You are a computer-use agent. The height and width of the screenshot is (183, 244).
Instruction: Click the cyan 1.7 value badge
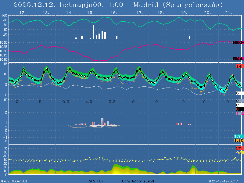pyautogui.click(x=238, y=136)
